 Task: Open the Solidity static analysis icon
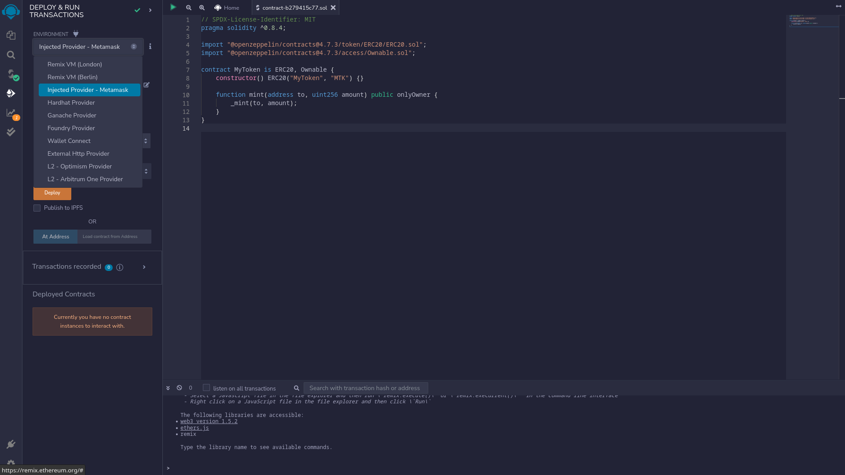tap(11, 113)
